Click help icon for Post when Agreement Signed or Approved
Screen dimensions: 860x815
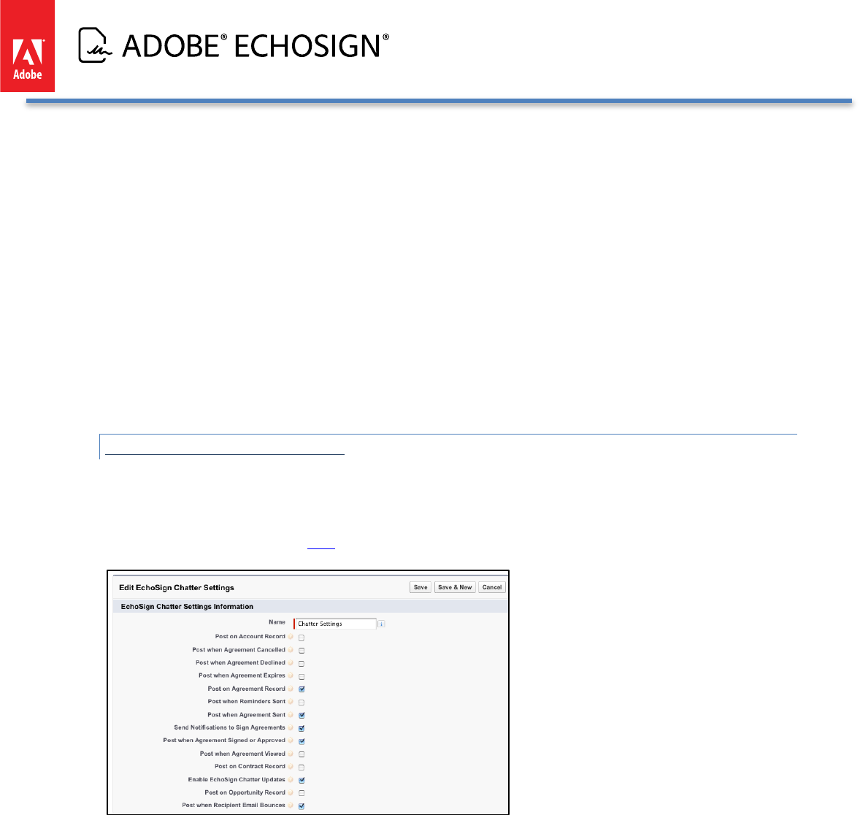291,741
